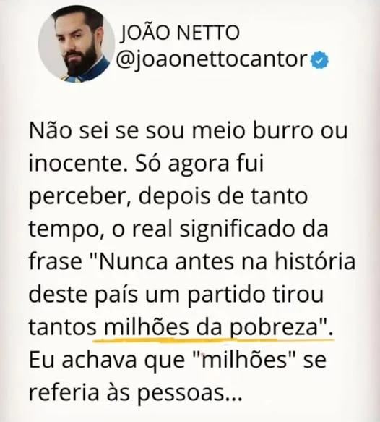Image resolution: width=380 pixels, height=422 pixels.
Task: Open the @joaonettocantor handle link
Action: [x=211, y=60]
